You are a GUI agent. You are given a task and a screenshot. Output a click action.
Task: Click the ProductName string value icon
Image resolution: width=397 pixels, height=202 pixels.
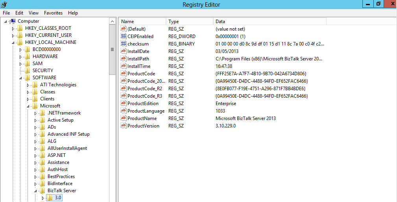click(x=124, y=118)
